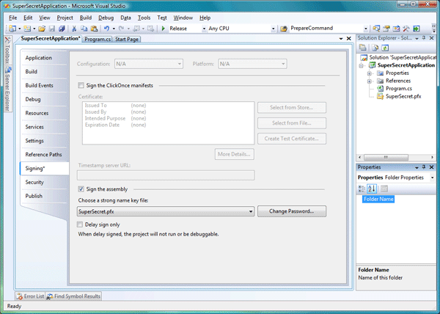Open the Tools menu

click(144, 18)
